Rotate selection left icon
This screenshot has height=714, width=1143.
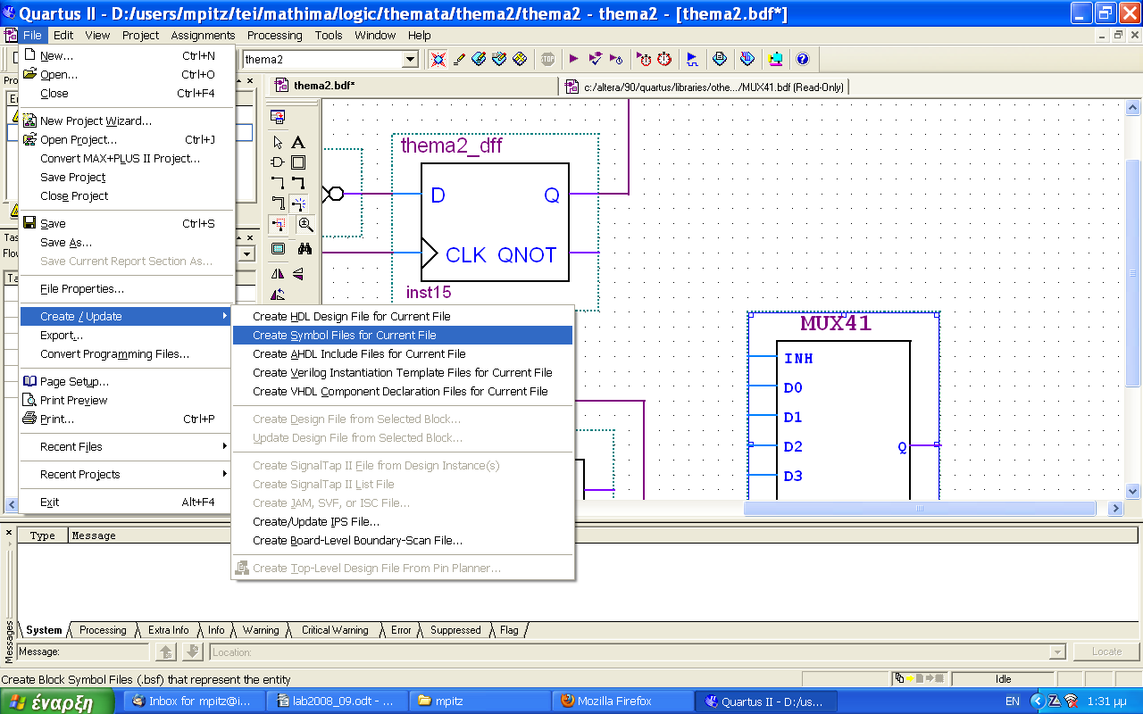(x=278, y=295)
